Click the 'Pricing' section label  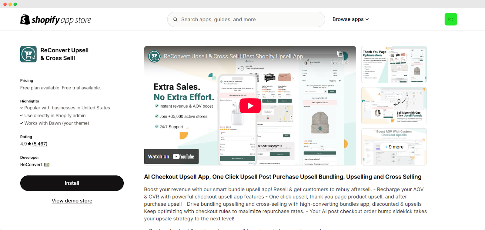[27, 80]
